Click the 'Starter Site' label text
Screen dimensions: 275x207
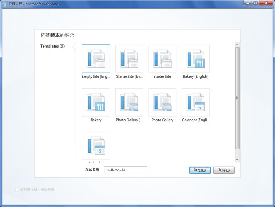point(162,76)
